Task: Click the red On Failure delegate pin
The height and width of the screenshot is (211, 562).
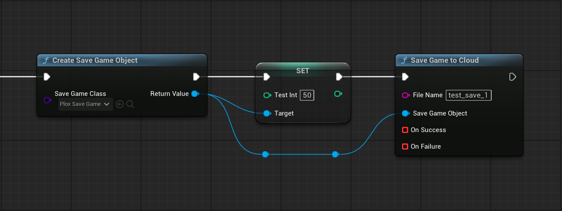Action: pos(405,146)
